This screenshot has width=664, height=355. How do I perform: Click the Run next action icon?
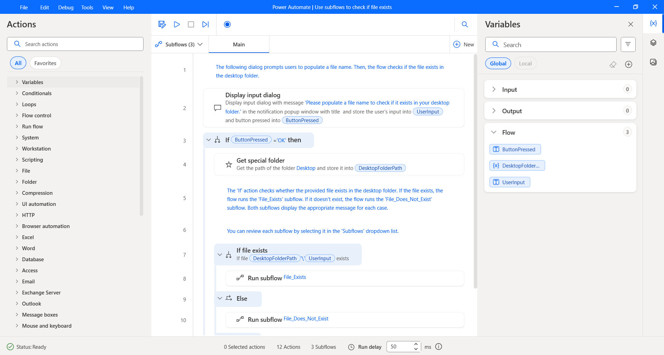point(205,24)
